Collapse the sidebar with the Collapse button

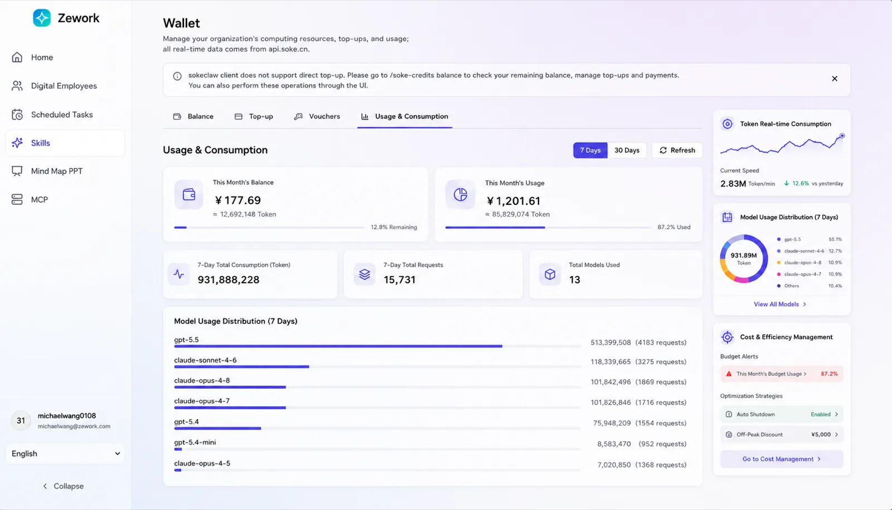(64, 486)
